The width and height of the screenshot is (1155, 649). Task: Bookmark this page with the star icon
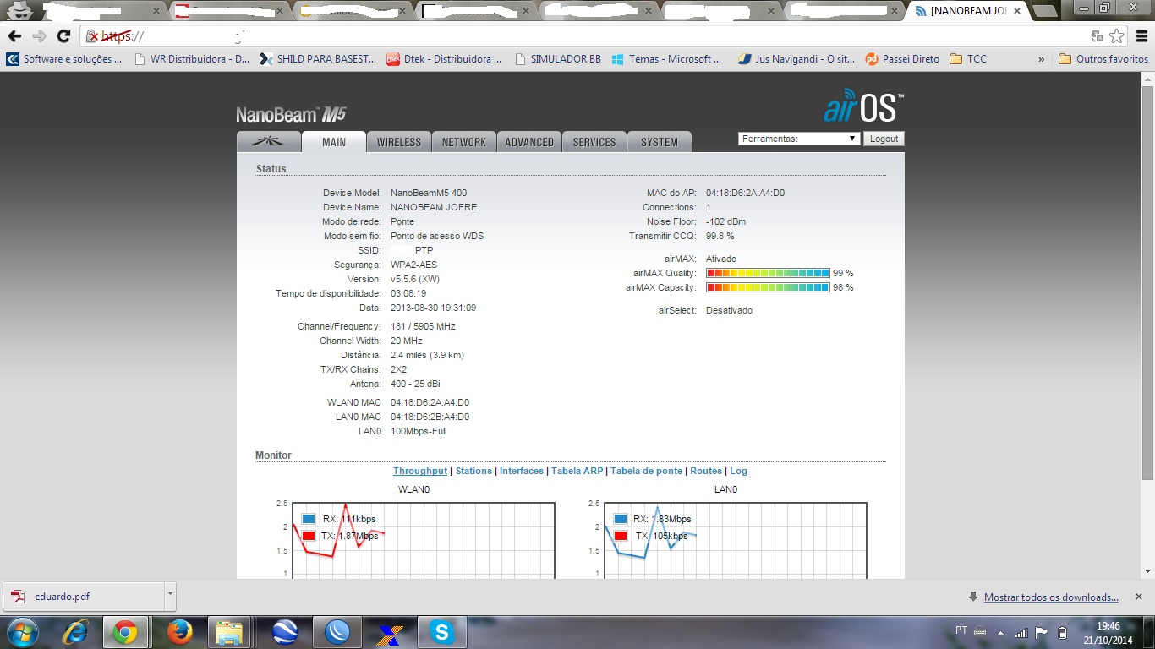point(1117,36)
